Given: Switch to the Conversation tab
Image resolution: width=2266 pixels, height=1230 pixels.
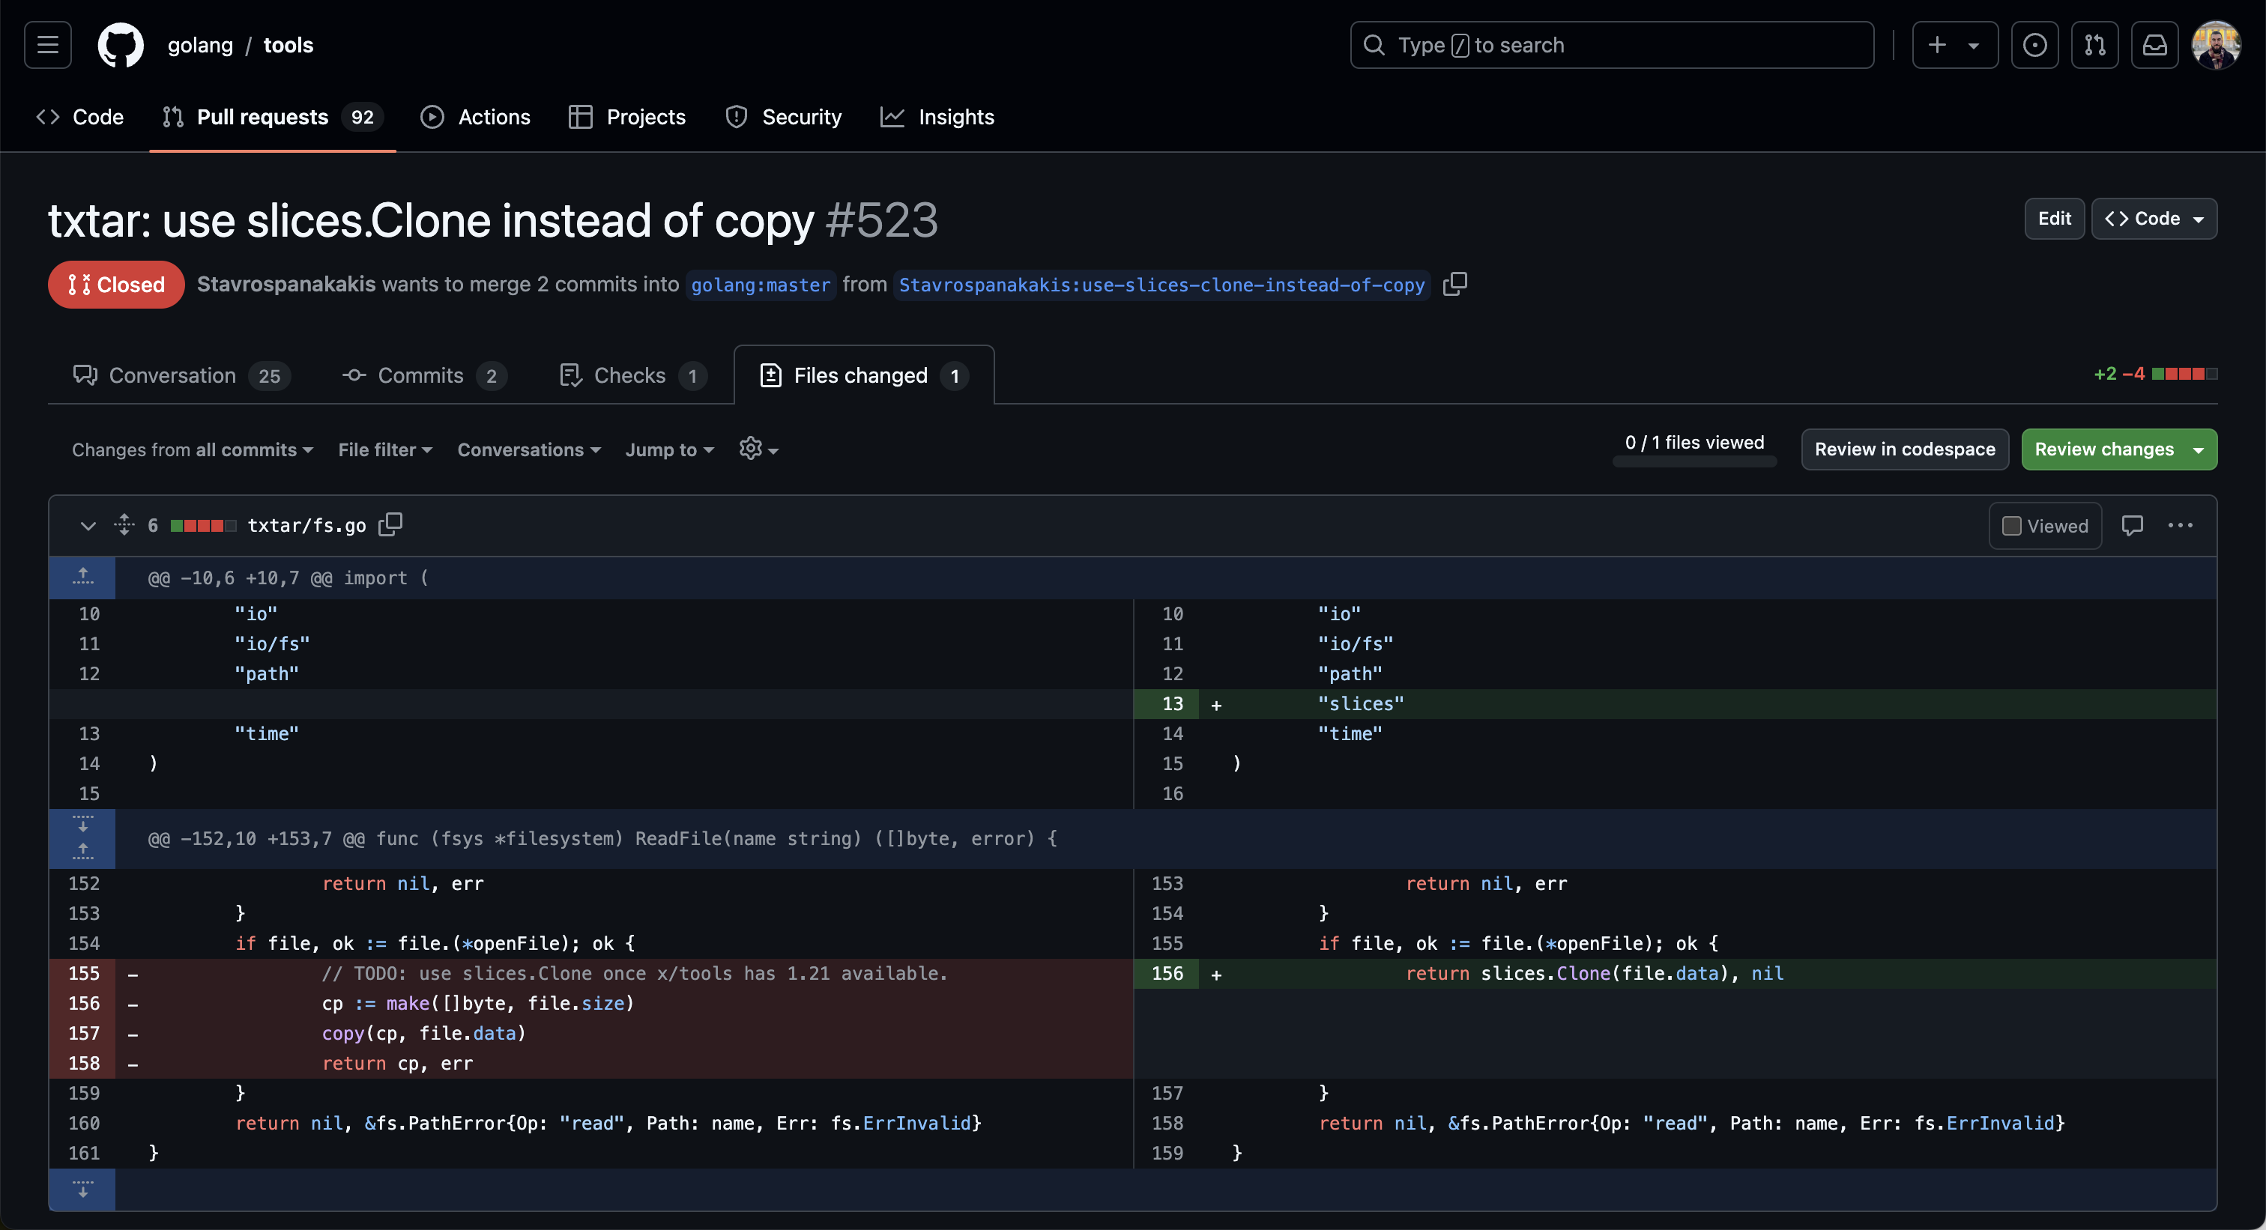Looking at the screenshot, I should click(181, 375).
